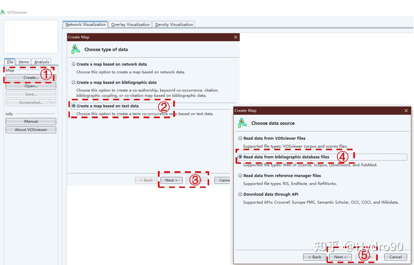Click the Open... map button
This screenshot has height=265, width=414.
point(31,86)
